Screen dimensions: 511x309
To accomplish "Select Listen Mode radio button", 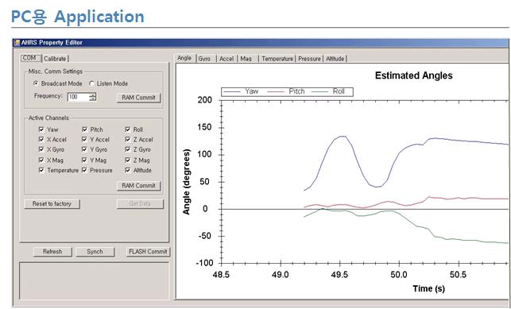I will click(x=91, y=83).
